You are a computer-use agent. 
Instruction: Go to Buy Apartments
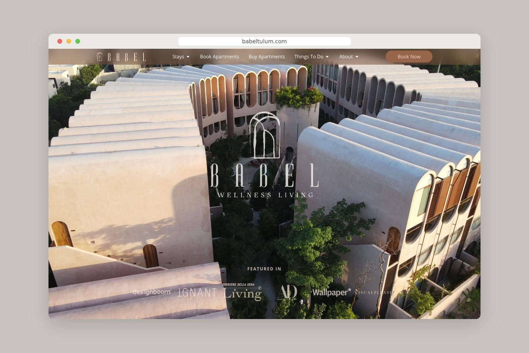click(266, 57)
